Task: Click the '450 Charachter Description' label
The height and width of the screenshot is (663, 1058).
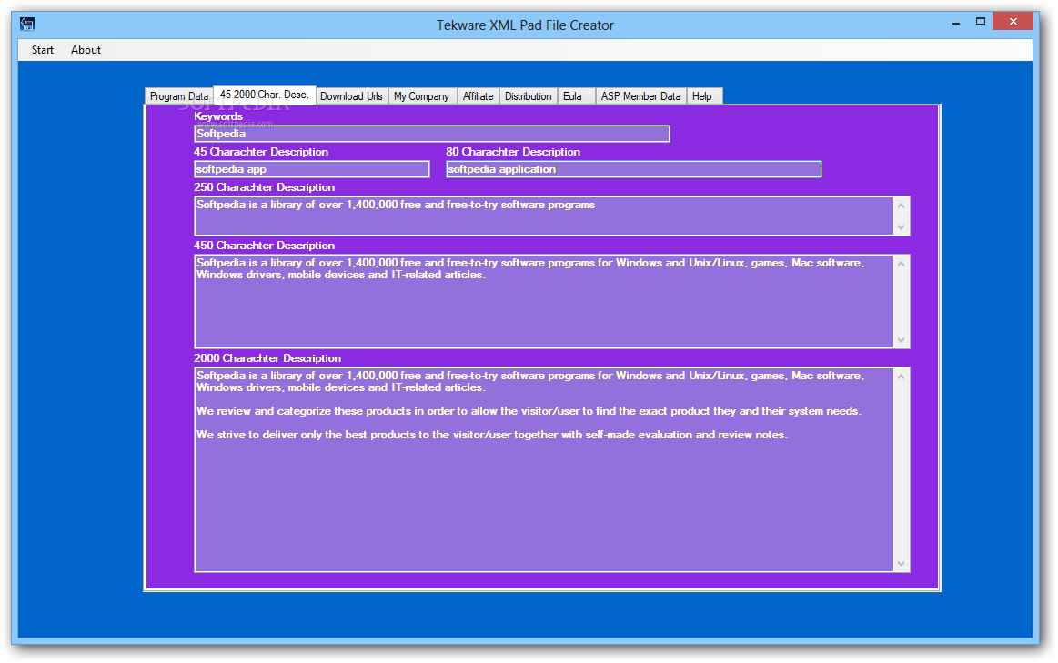Action: pyautogui.click(x=265, y=246)
